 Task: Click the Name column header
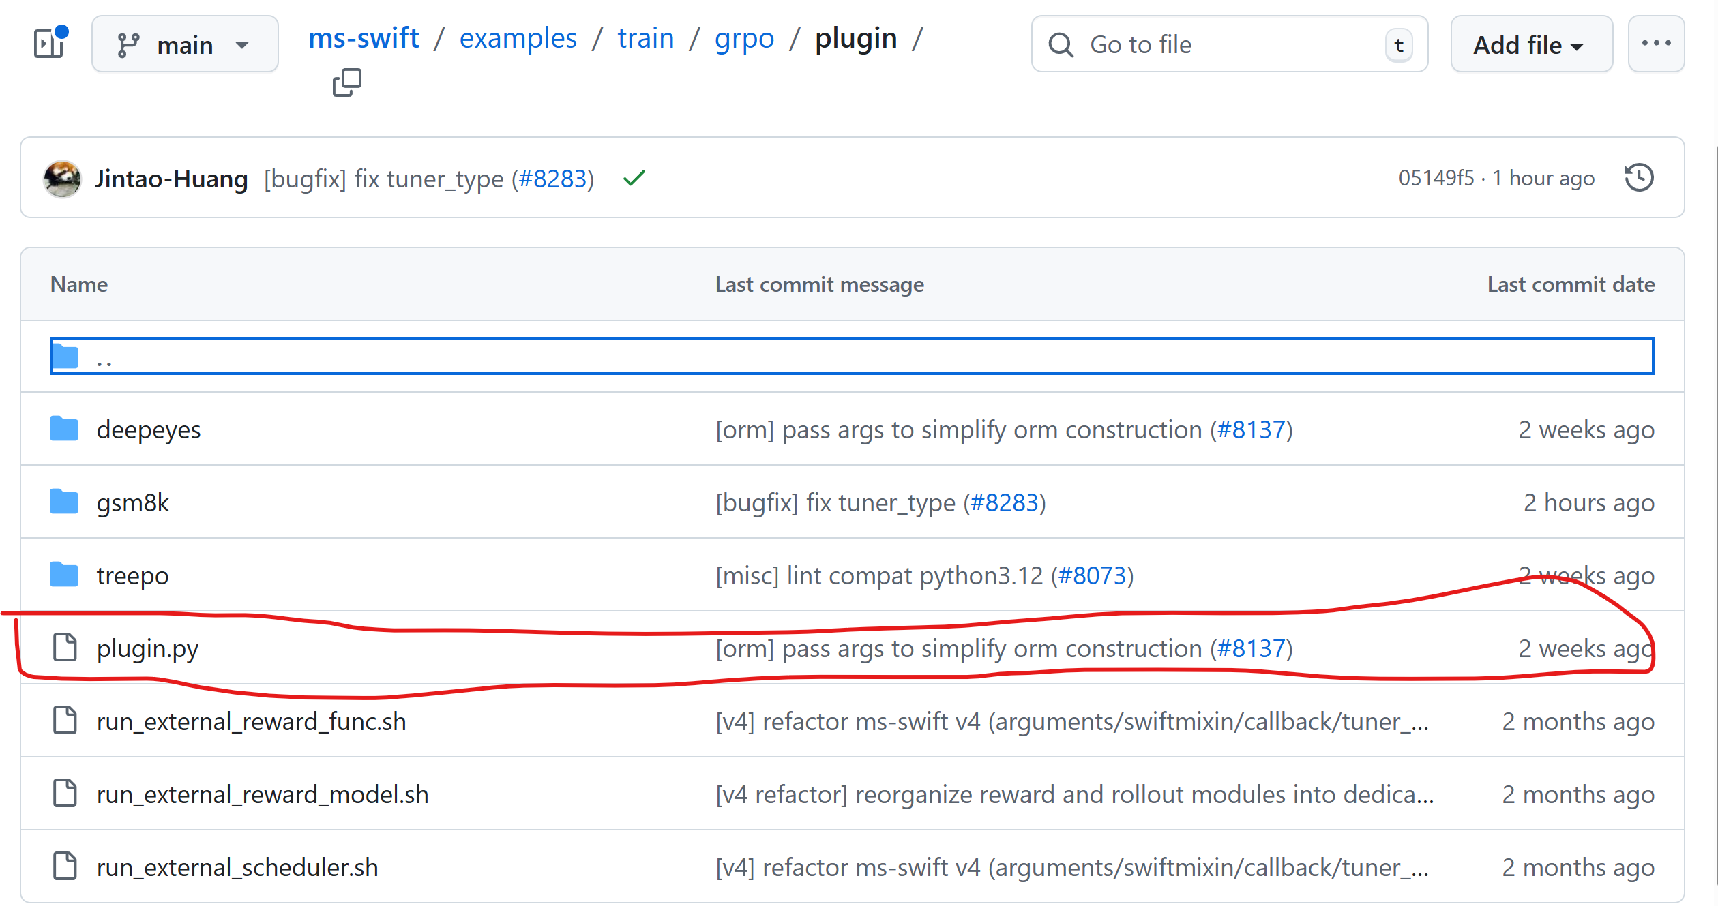coord(79,284)
